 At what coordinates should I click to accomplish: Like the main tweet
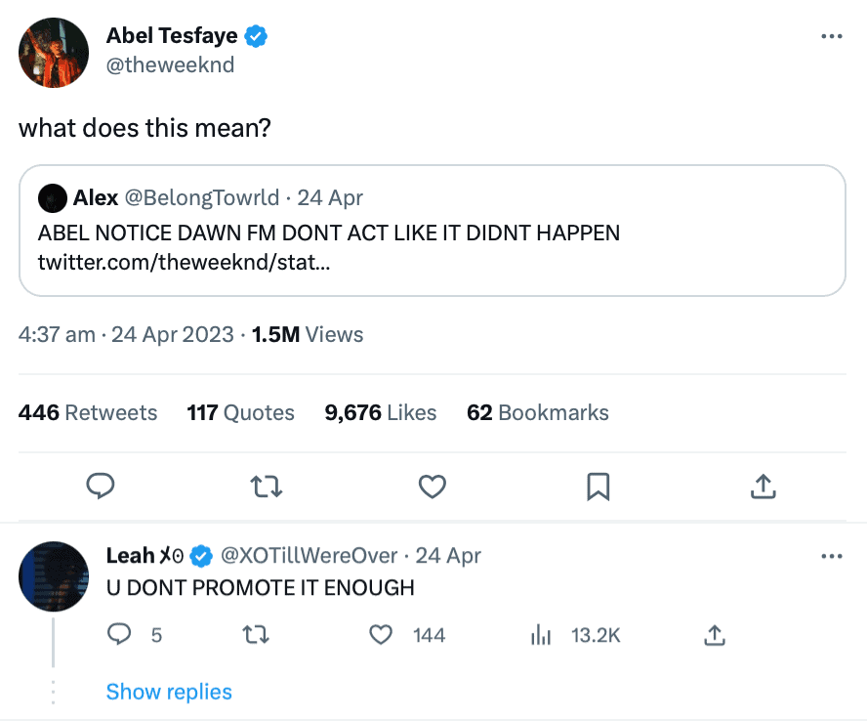click(x=432, y=486)
